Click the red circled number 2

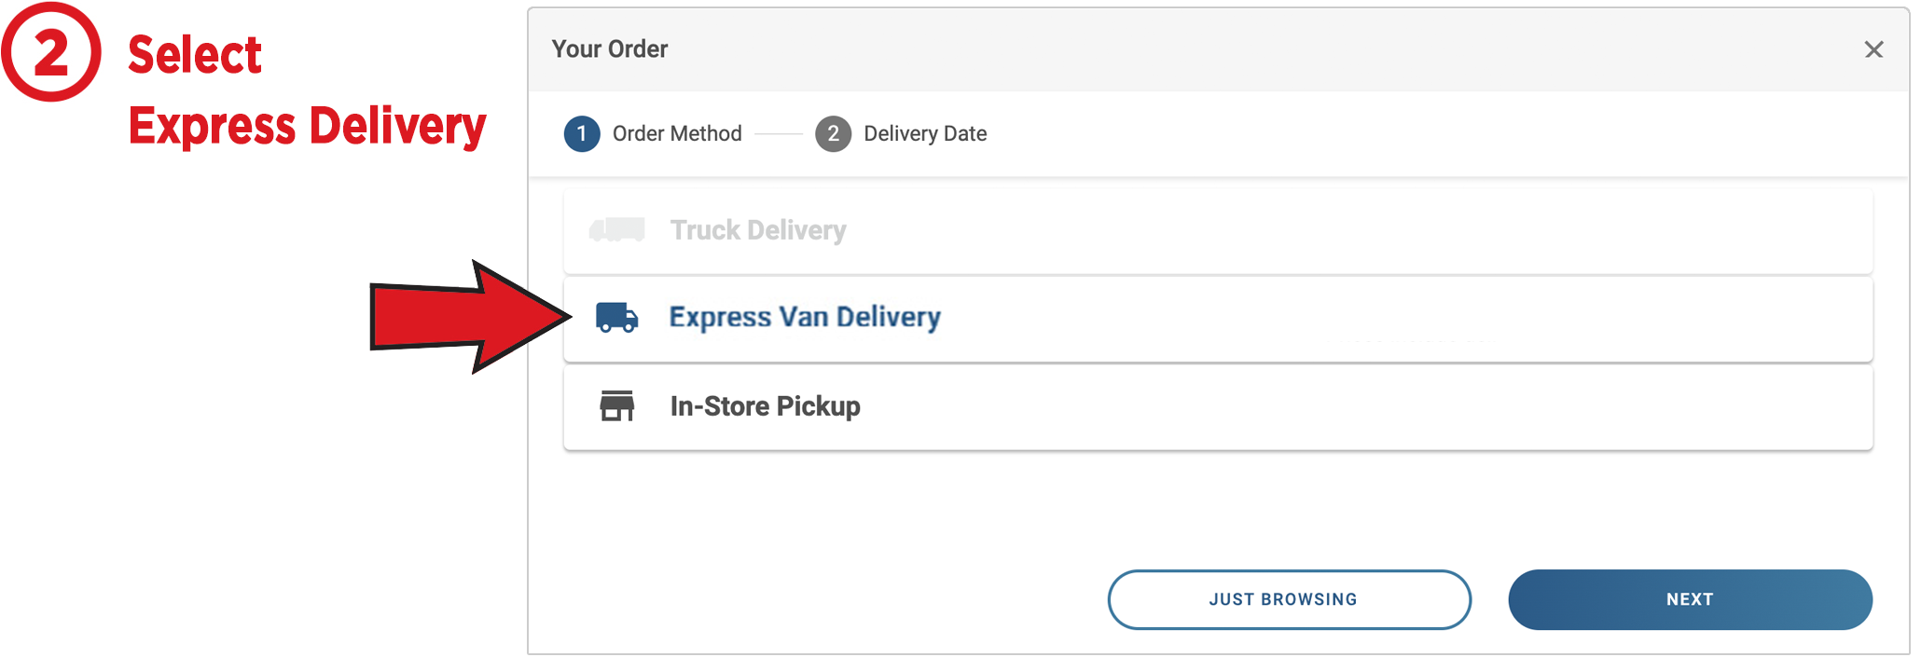click(x=50, y=52)
